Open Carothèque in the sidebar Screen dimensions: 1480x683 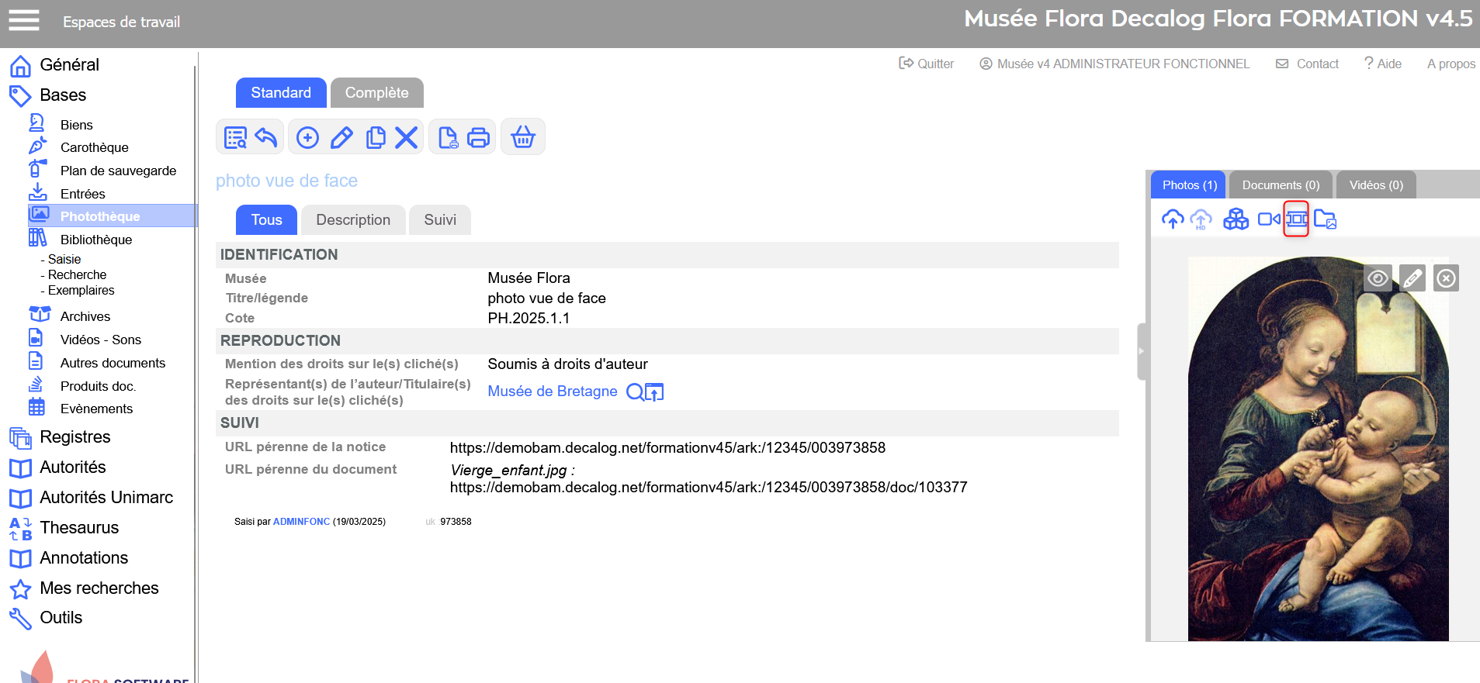94,147
